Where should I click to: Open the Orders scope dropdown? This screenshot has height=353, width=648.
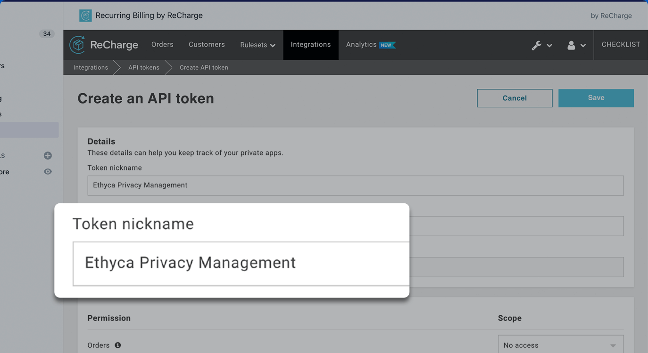561,345
